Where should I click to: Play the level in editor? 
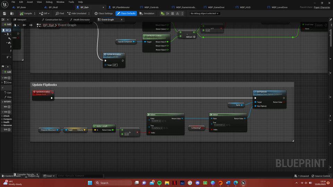point(162,14)
